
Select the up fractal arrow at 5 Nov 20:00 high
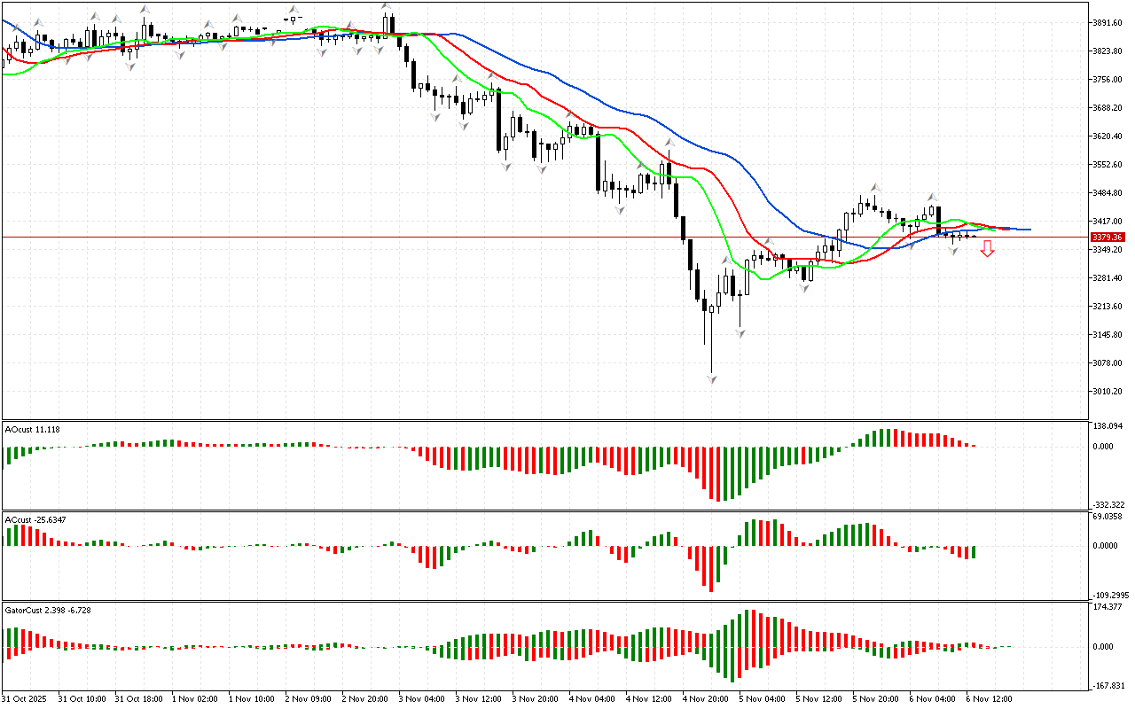tap(875, 187)
